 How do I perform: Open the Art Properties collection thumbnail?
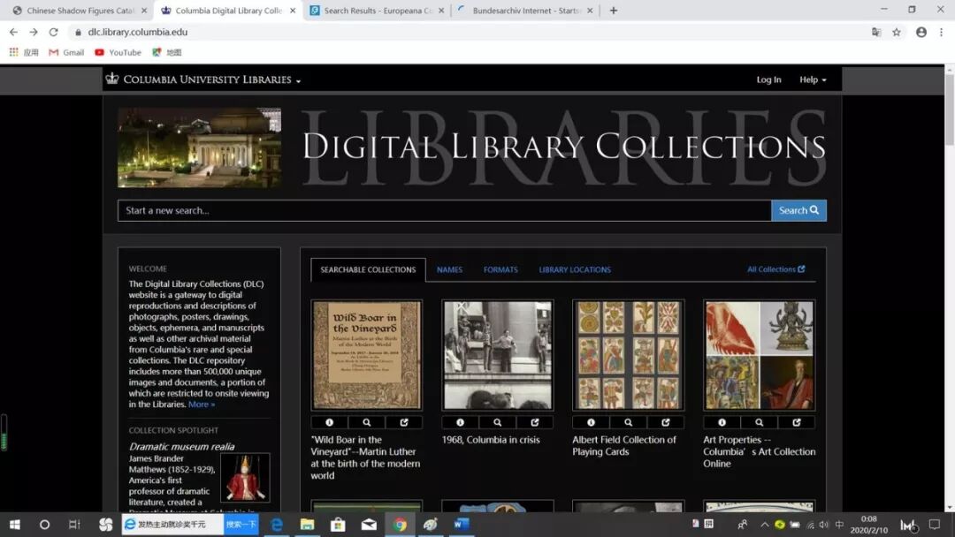(x=759, y=355)
